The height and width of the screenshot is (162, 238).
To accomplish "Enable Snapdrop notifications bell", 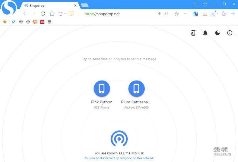I will (205, 33).
